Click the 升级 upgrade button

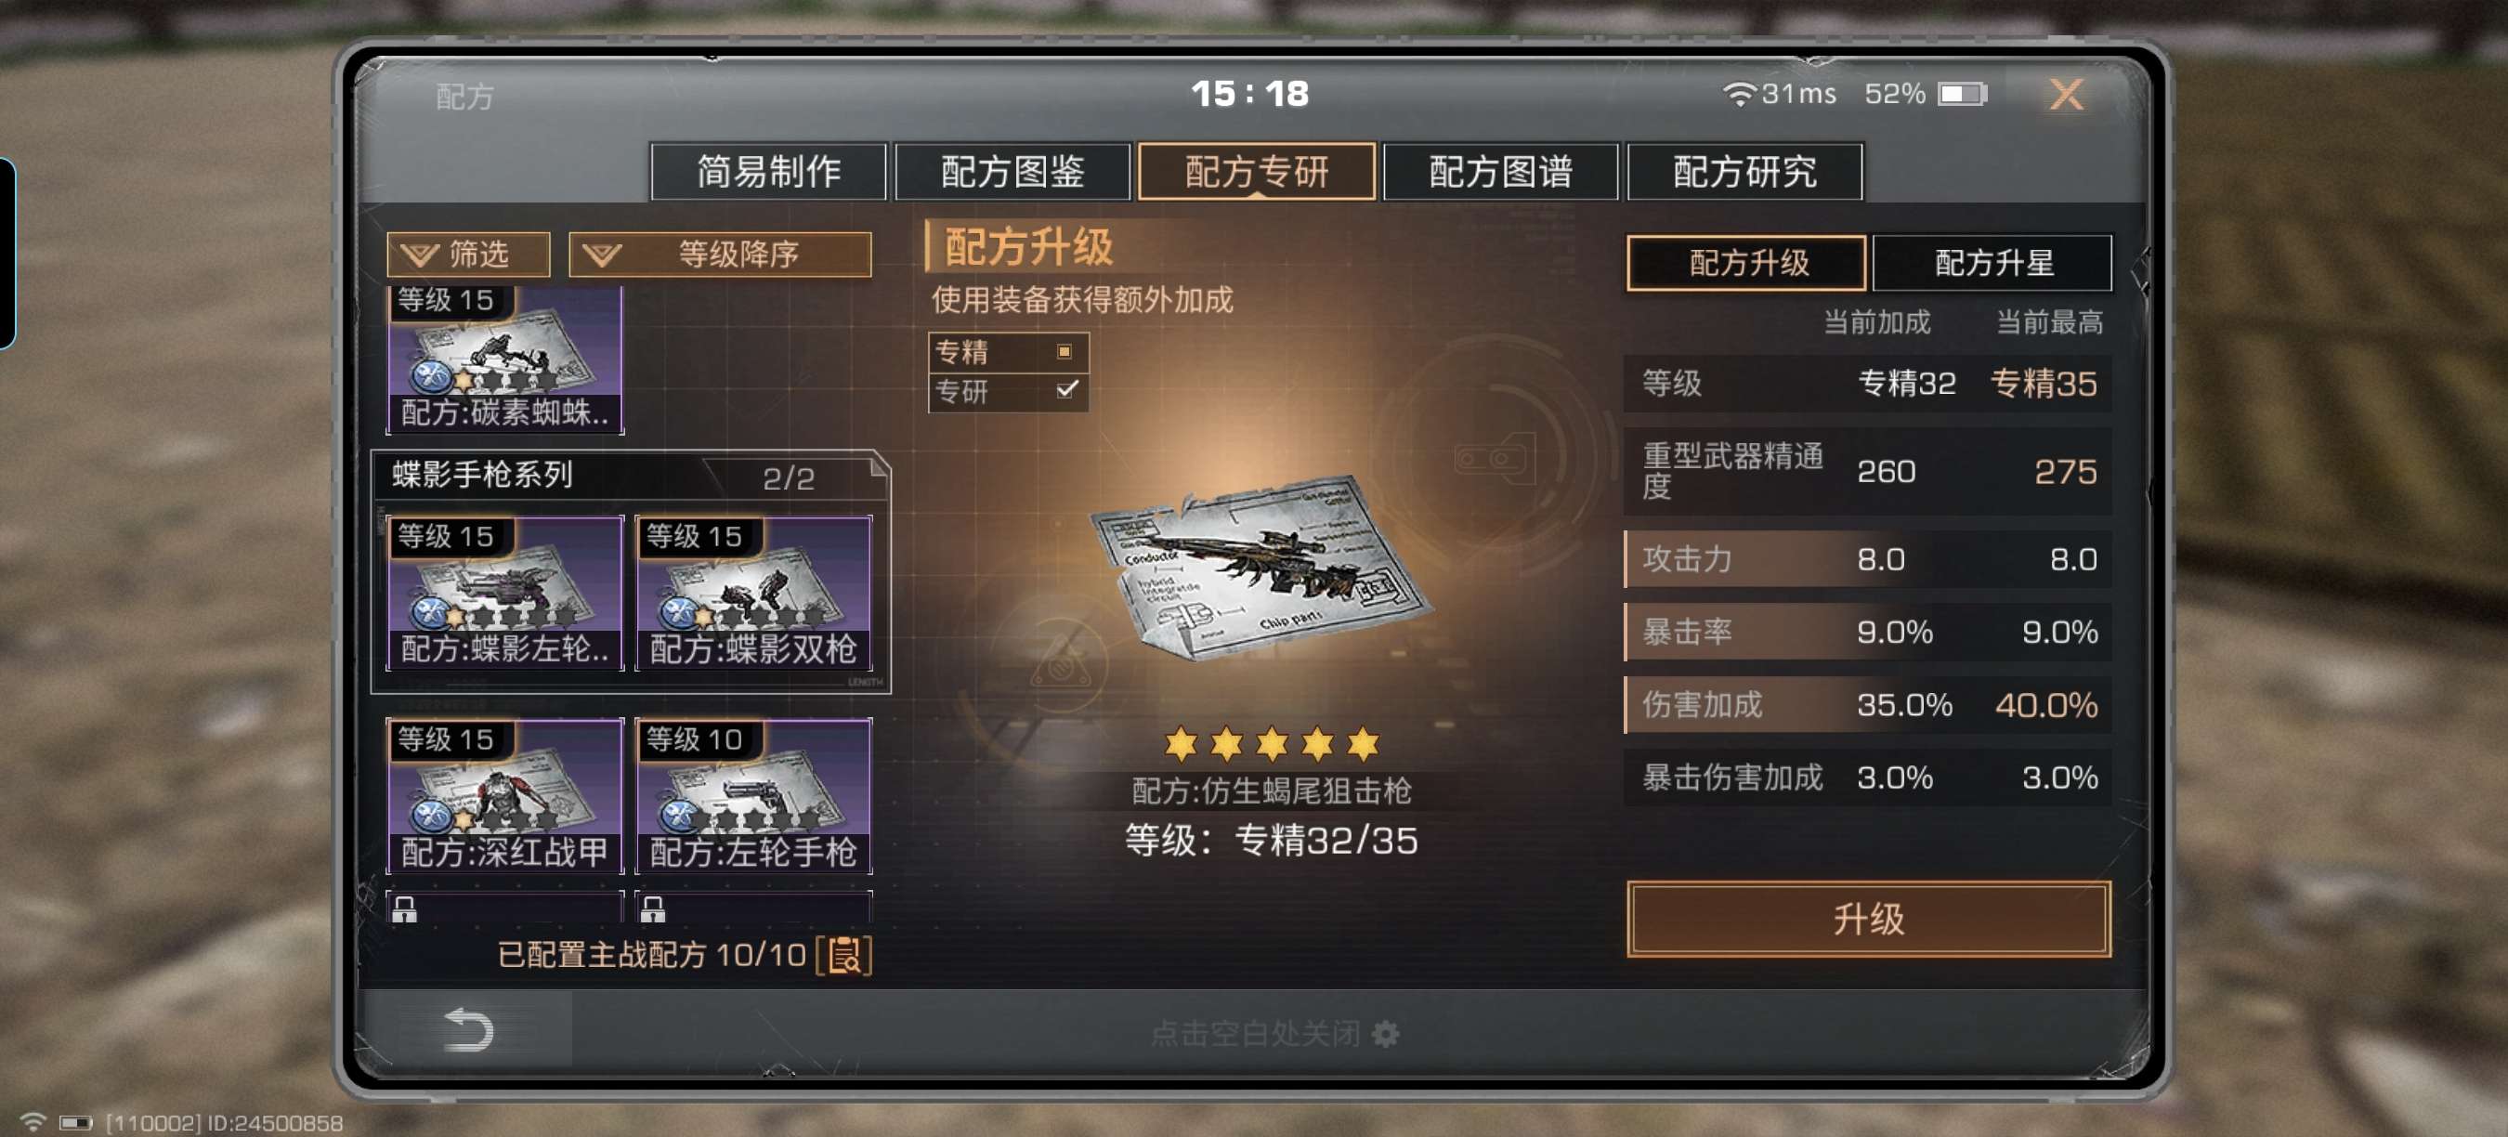[1867, 919]
